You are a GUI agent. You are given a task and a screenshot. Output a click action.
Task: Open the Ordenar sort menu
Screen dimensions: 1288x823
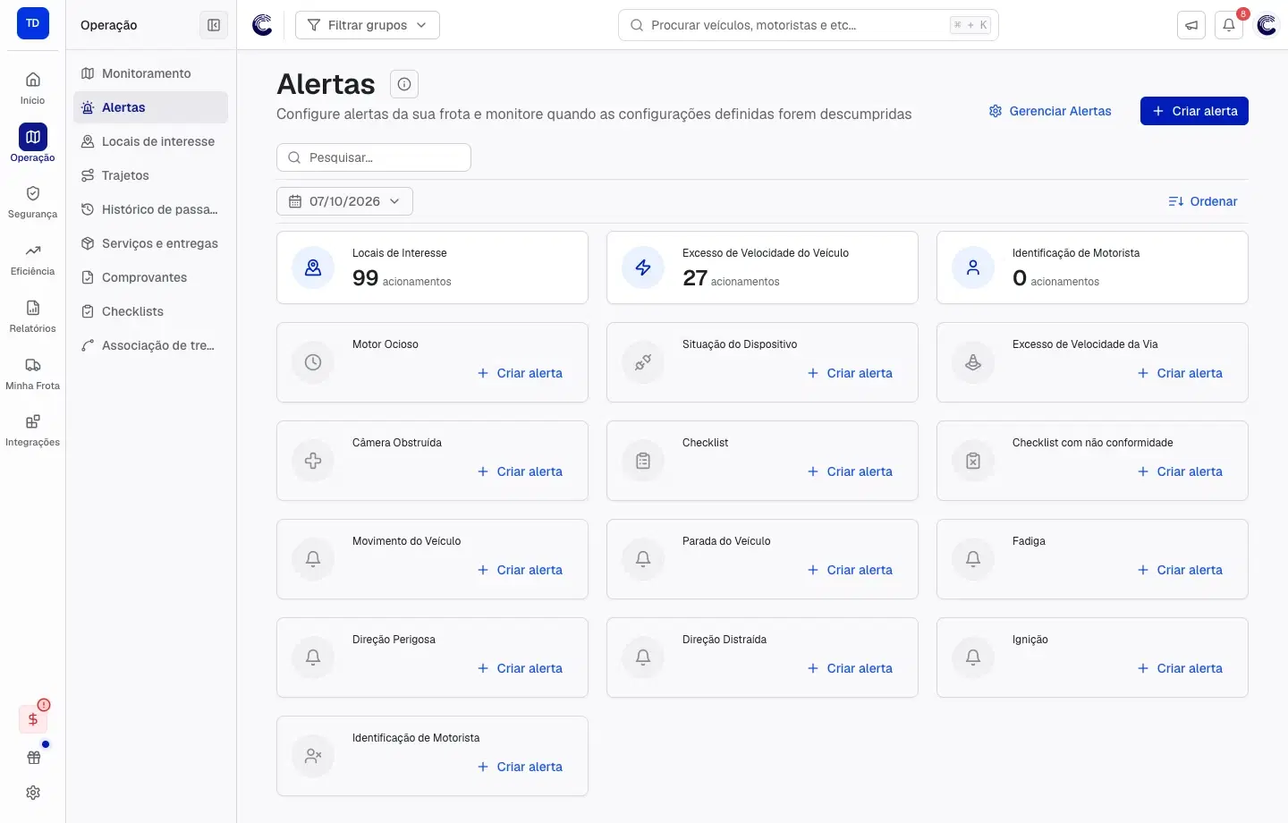click(1203, 201)
